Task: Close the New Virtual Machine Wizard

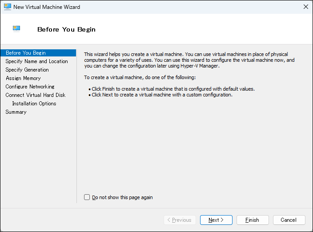Action: point(305,7)
